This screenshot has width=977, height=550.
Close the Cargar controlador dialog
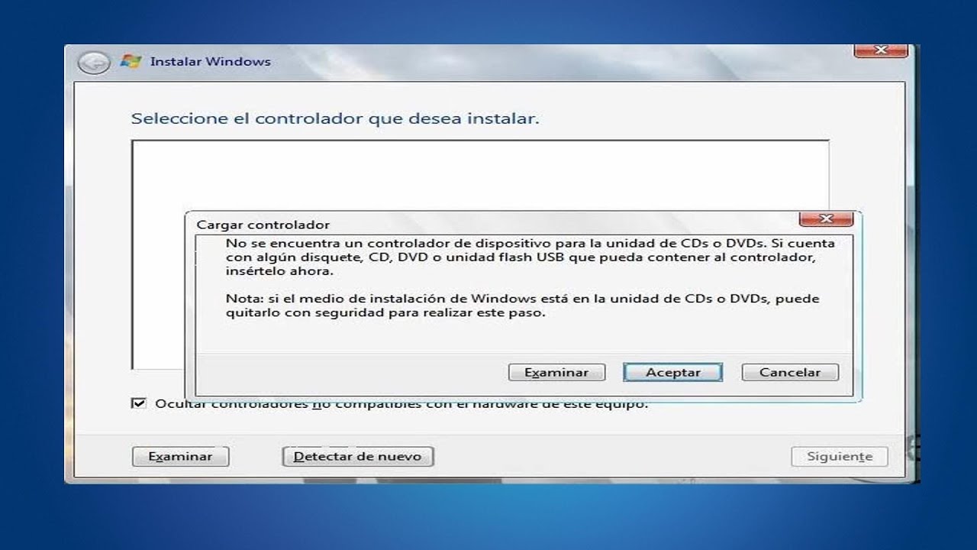coord(825,220)
